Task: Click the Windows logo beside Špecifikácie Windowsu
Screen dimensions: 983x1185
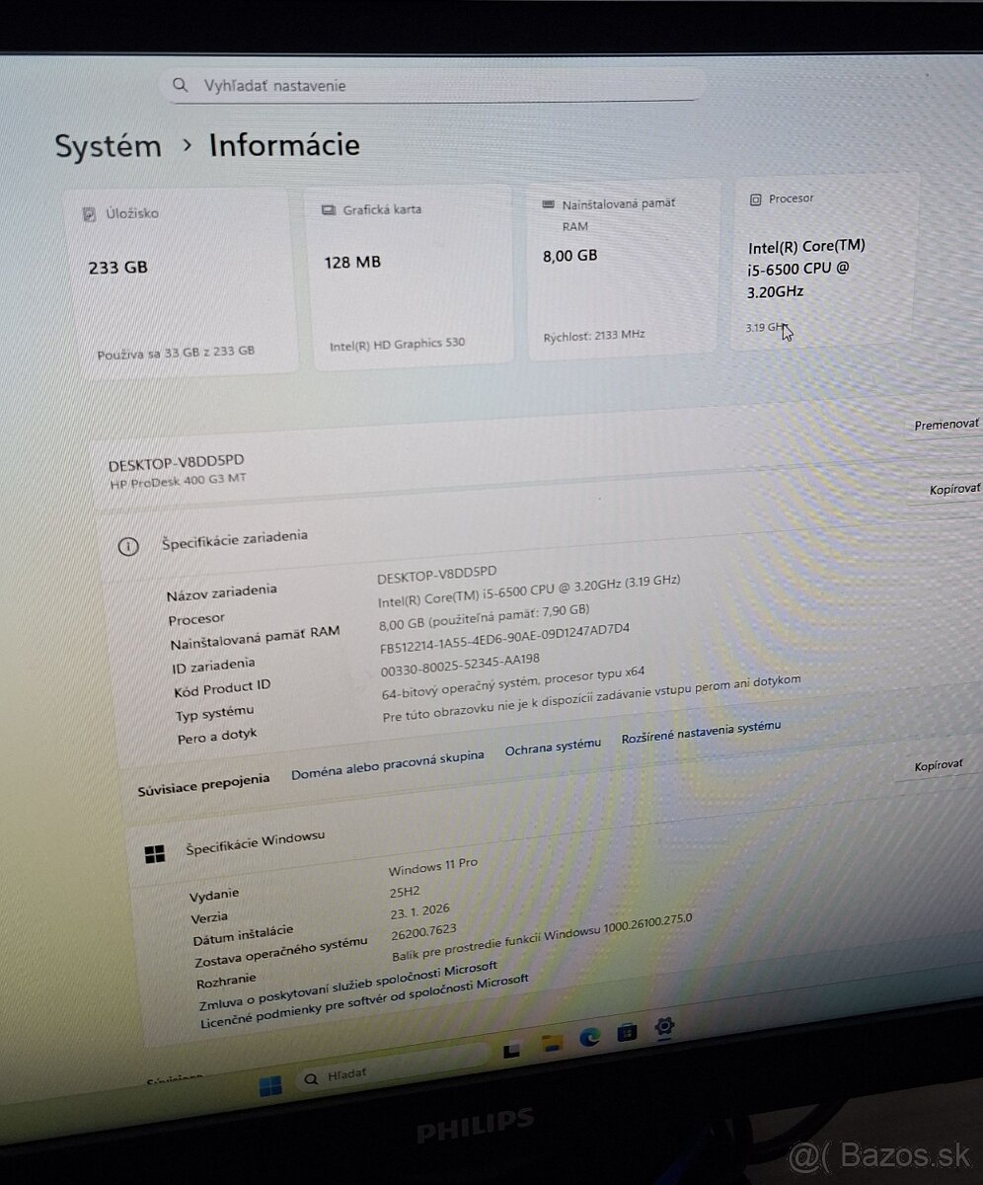Action: click(x=158, y=851)
